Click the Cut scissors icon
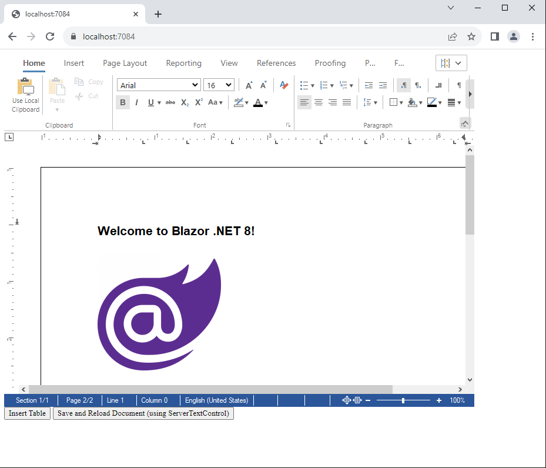The image size is (546, 468). [x=79, y=96]
